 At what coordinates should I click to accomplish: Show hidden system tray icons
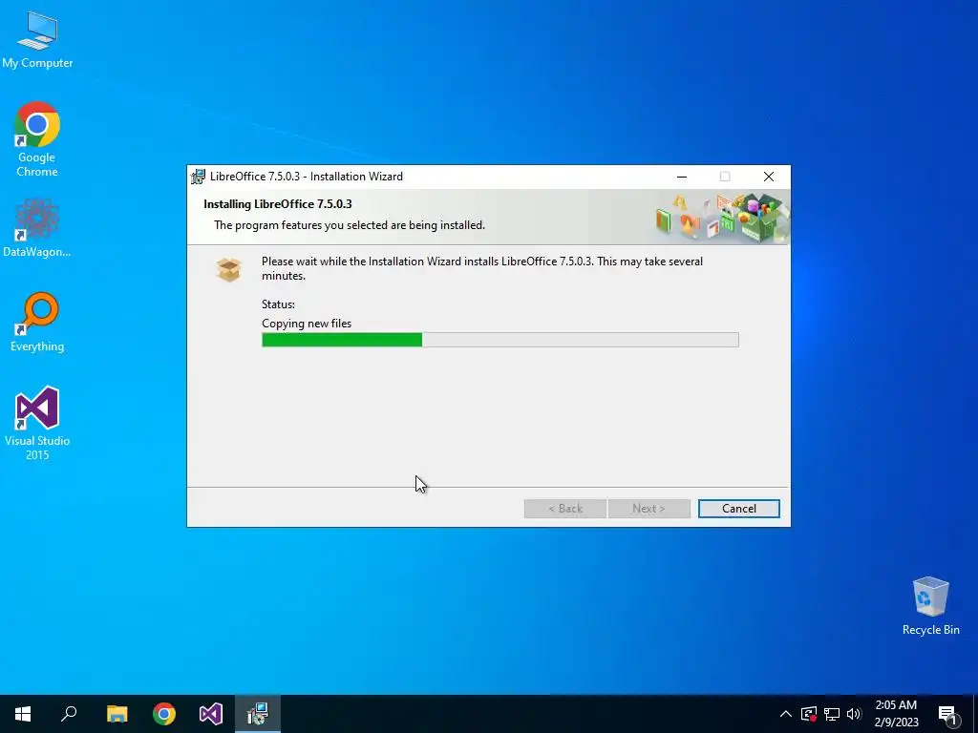click(786, 714)
